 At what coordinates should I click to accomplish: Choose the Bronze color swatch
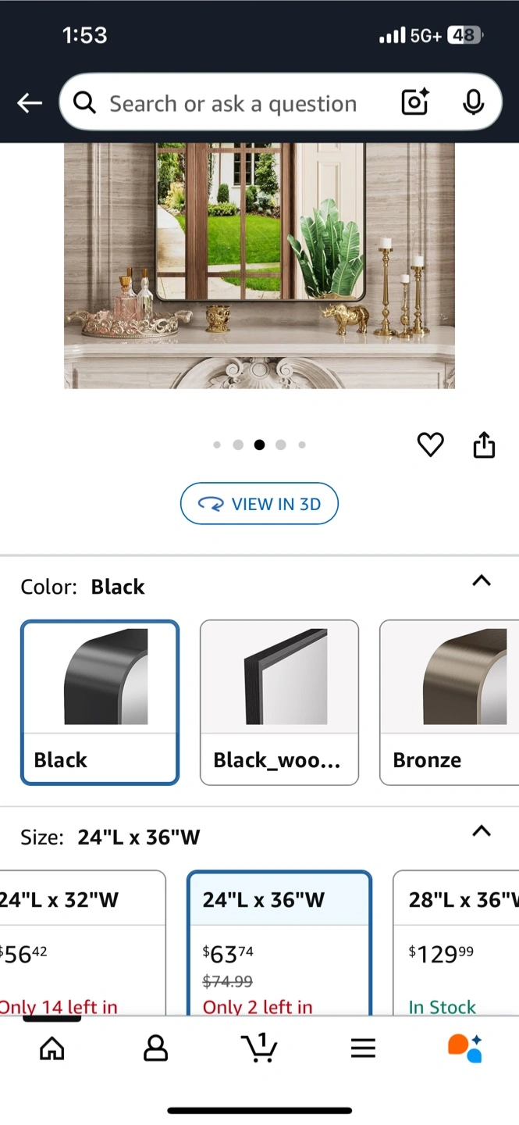(x=450, y=702)
